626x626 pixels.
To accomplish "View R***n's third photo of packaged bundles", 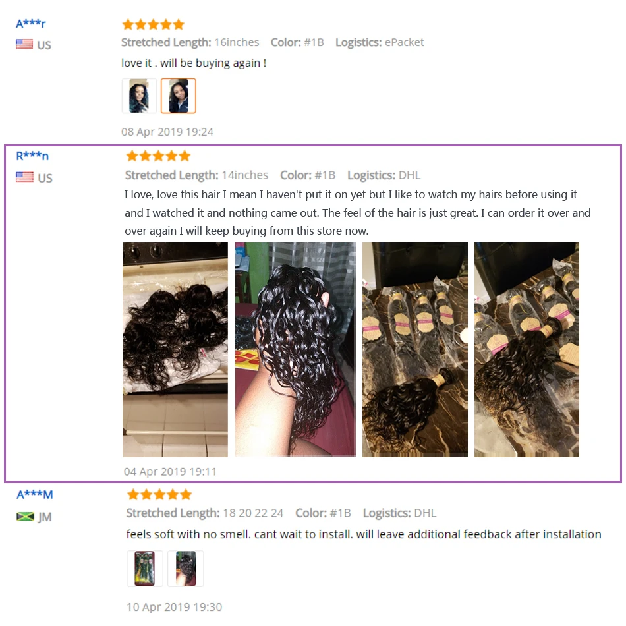I will [415, 350].
